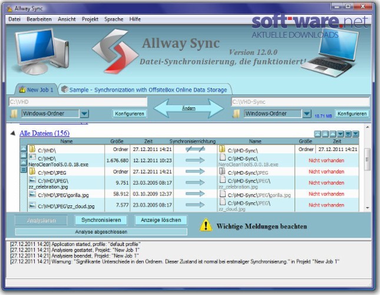Viewport: 380px width, 295px height.
Task: Open the Projekt menu
Action: 90,19
